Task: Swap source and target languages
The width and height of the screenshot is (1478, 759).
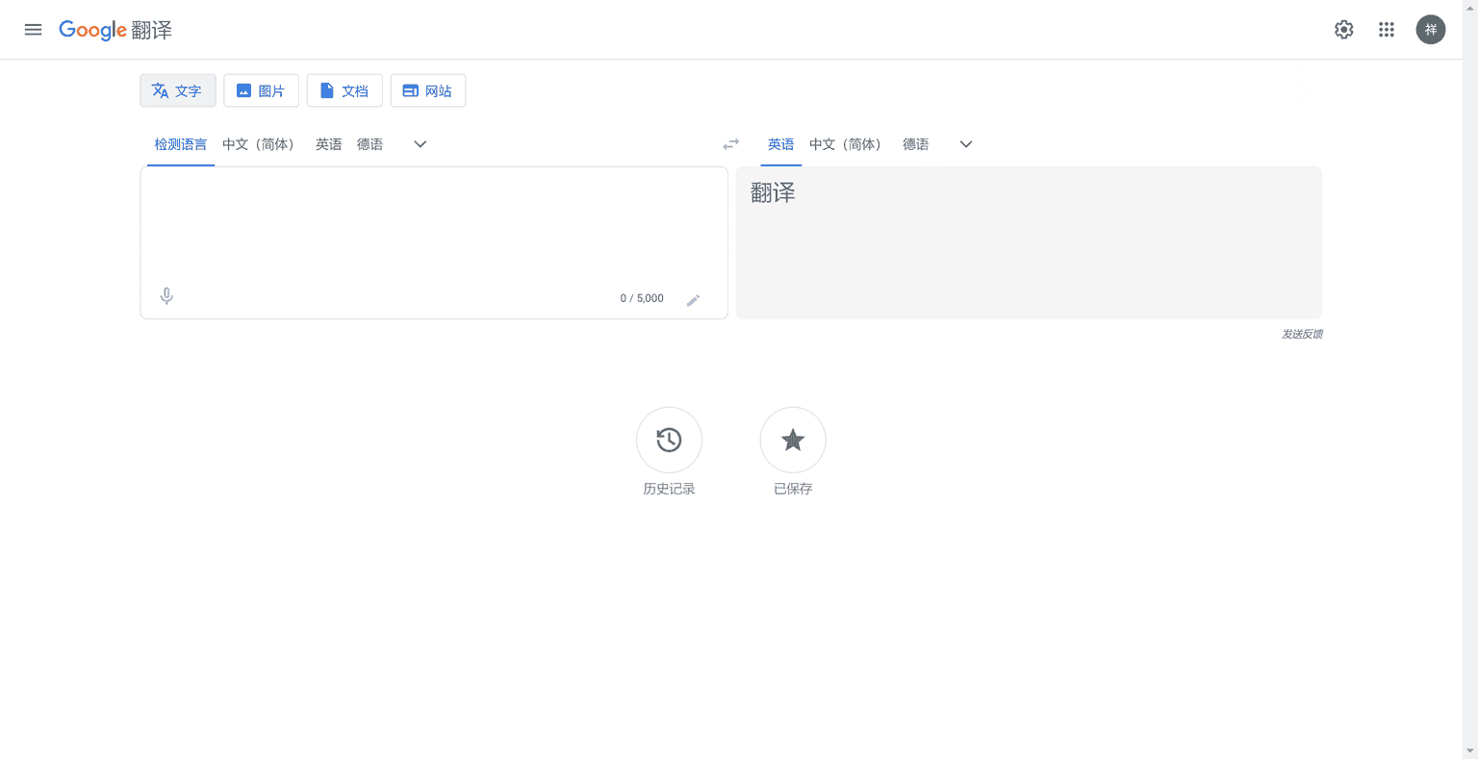Action: click(x=731, y=144)
